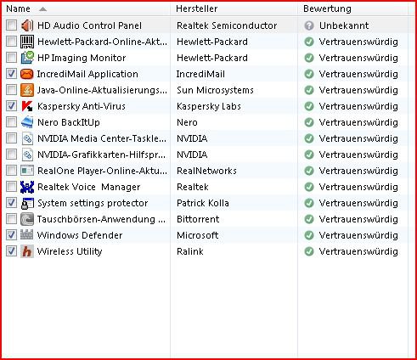Click the Realtek Voice Manager crab icon
The width and height of the screenshot is (417, 360).
point(27,187)
